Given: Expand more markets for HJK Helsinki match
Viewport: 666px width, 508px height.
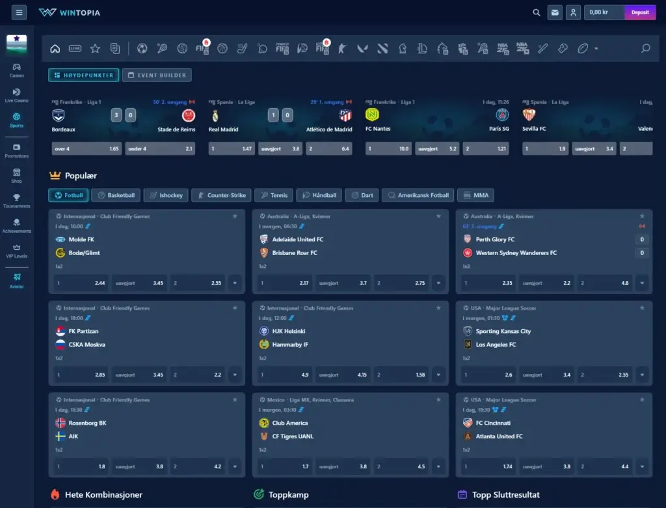Looking at the screenshot, I should pyautogui.click(x=438, y=375).
